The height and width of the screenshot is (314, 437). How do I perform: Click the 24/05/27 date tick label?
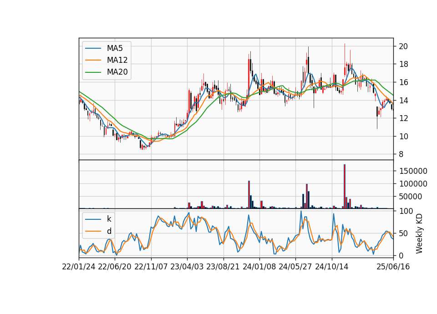click(295, 267)
